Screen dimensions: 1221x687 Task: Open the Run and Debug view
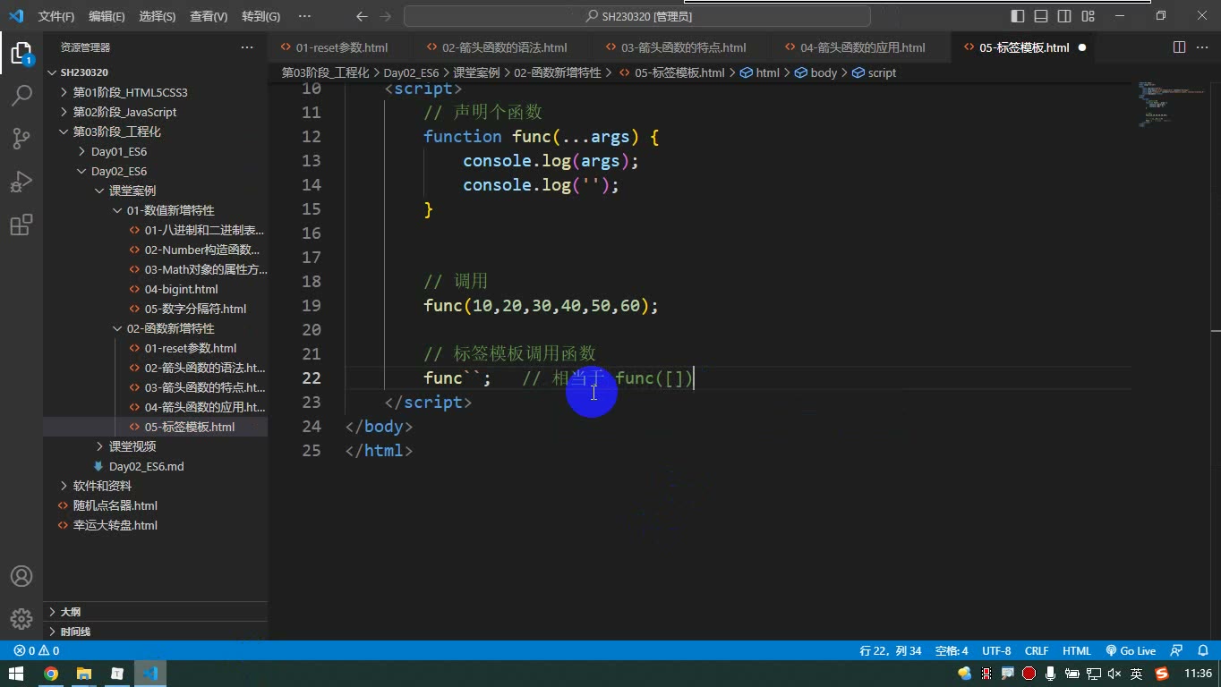pyautogui.click(x=21, y=181)
